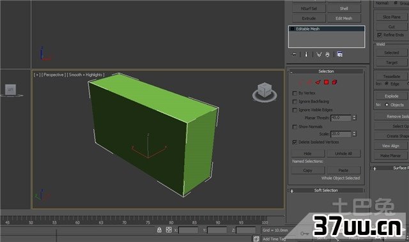The height and width of the screenshot is (242, 409).
Task: Toggle Show End Result icon
Action: coord(306,54)
